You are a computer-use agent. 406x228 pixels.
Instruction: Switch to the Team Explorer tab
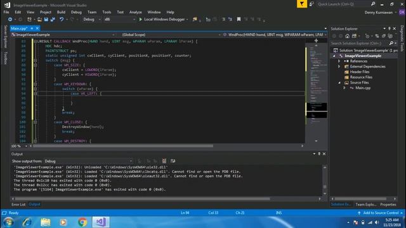365,205
